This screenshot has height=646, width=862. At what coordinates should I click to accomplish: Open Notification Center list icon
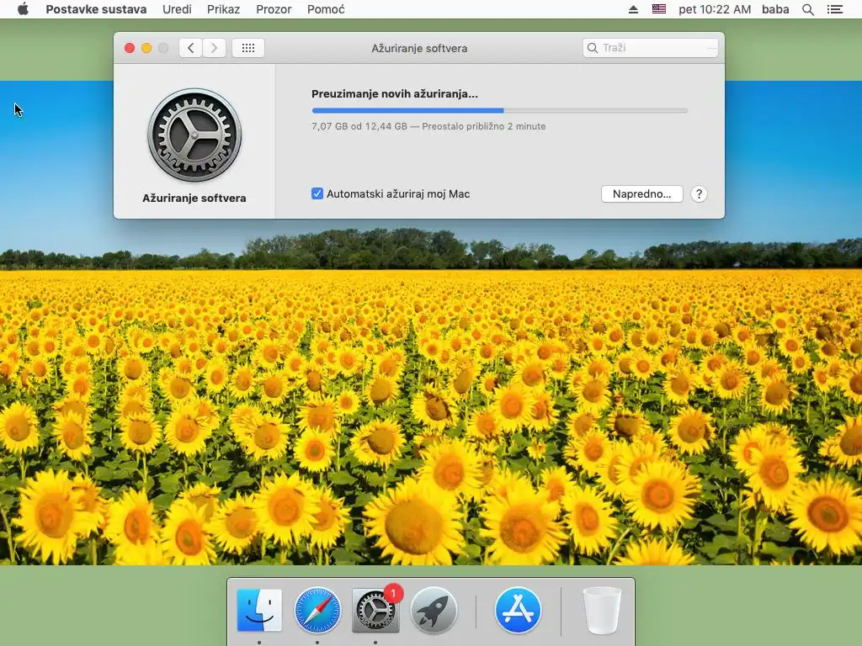pos(834,9)
